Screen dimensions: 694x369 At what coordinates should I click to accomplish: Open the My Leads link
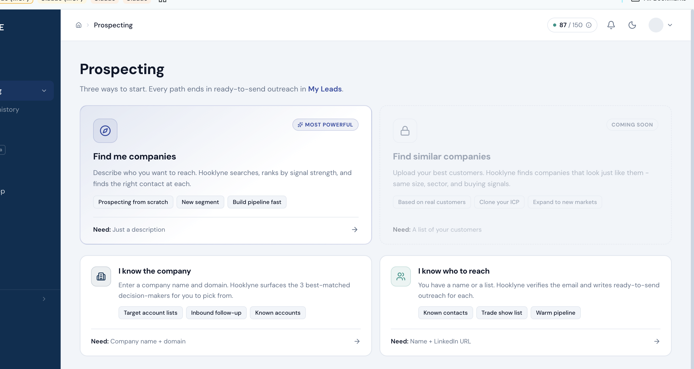(325, 89)
